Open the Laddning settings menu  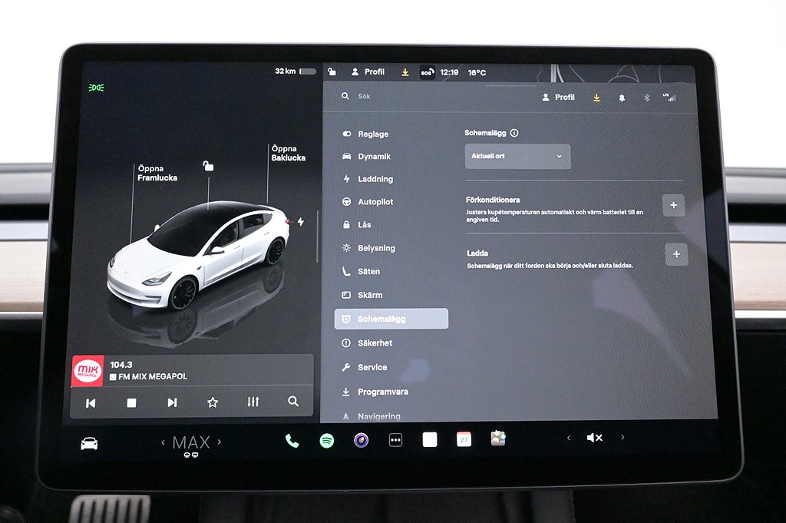(x=375, y=179)
